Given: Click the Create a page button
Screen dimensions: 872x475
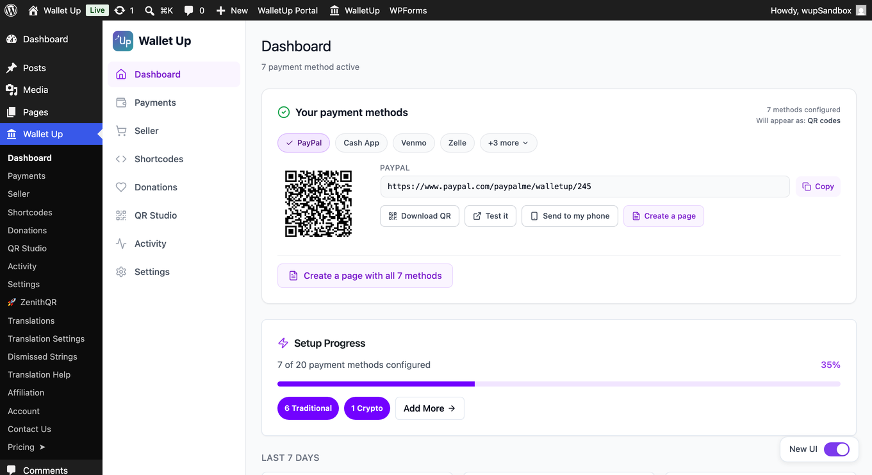Looking at the screenshot, I should point(664,216).
